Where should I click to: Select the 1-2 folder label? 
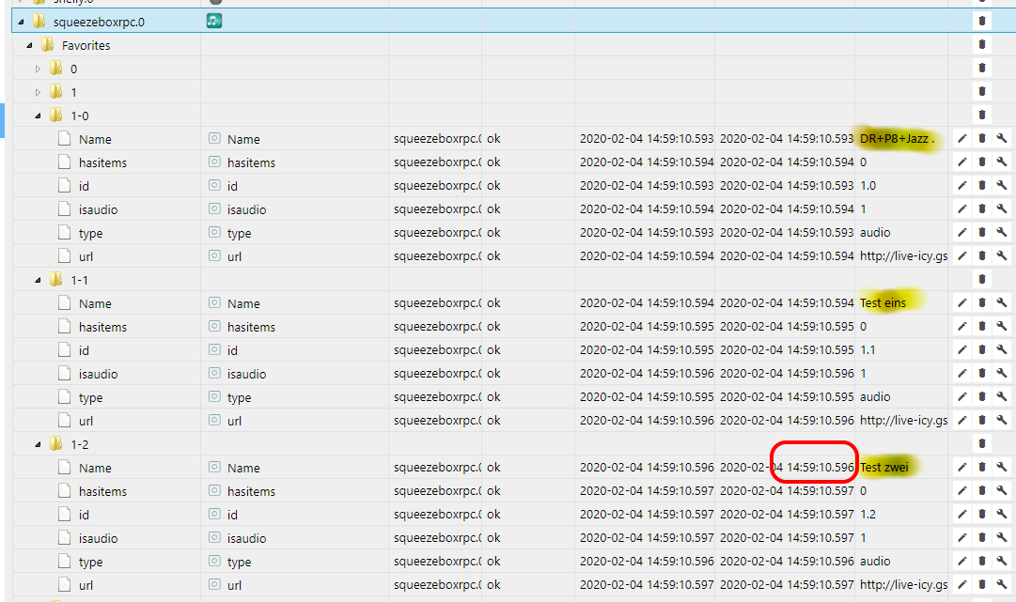click(x=80, y=445)
